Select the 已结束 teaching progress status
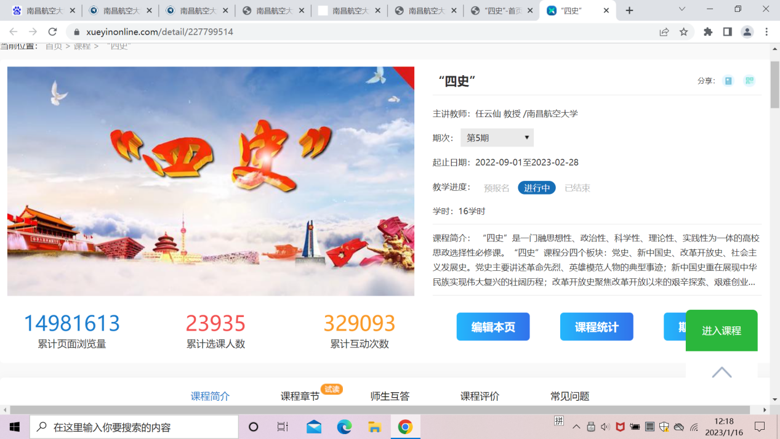 click(x=577, y=188)
